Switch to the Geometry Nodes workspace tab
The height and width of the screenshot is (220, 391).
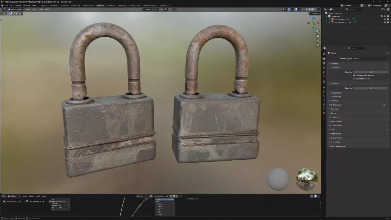pos(150,6)
